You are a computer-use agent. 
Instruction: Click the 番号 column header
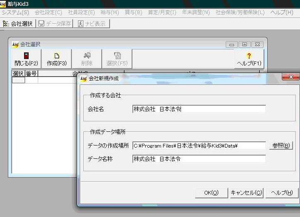pos(32,74)
